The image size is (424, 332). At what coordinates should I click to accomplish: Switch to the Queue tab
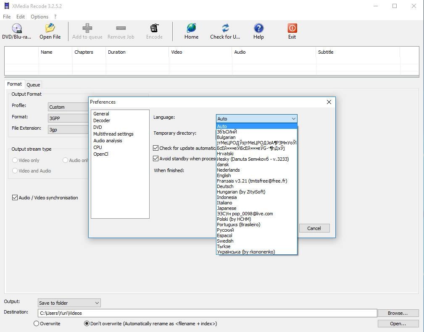pyautogui.click(x=33, y=85)
